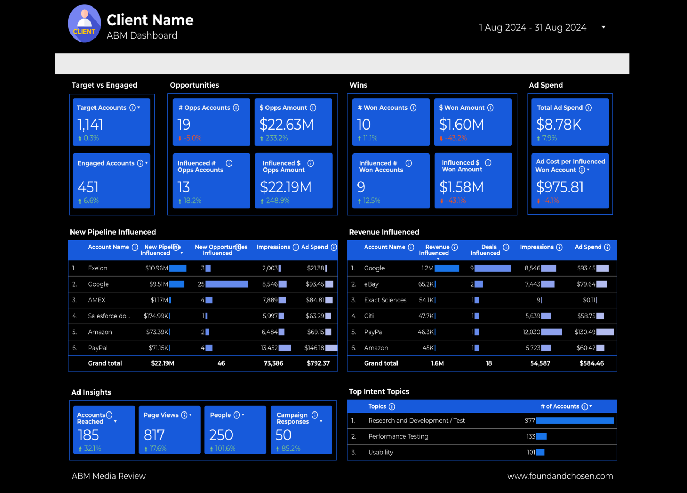
Task: Click Research and Development / Test topic
Action: (x=416, y=420)
